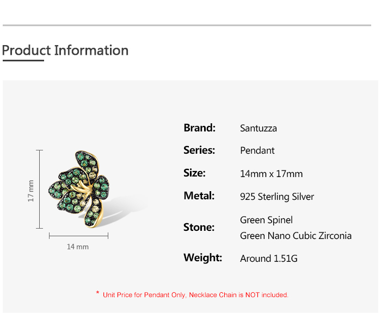Select the 925 Sterling Silver text
The width and height of the screenshot is (381, 334).
click(x=277, y=197)
